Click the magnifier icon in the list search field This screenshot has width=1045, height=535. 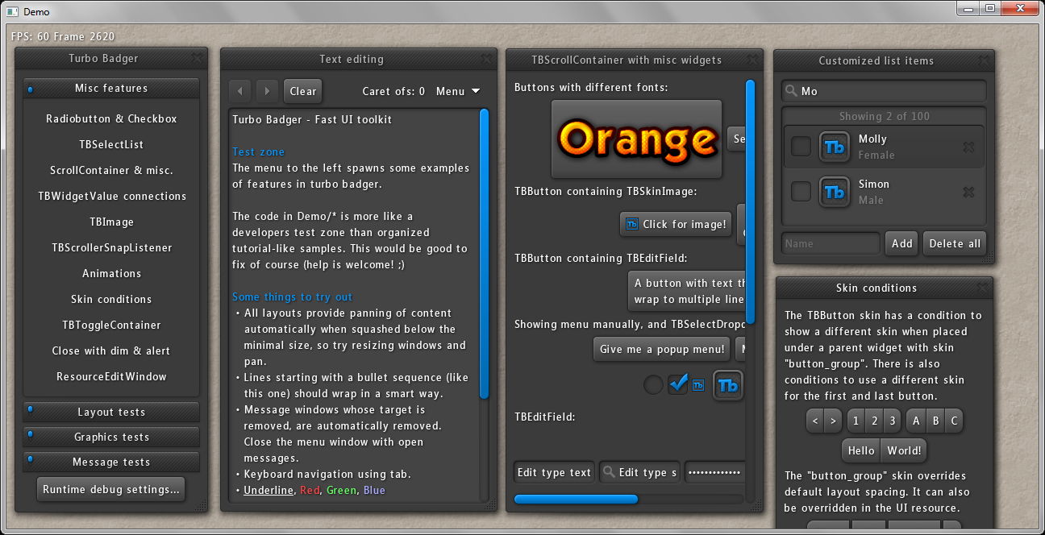(792, 91)
